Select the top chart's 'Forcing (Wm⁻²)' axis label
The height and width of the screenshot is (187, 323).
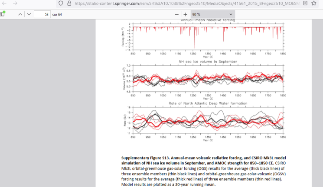[123, 37]
